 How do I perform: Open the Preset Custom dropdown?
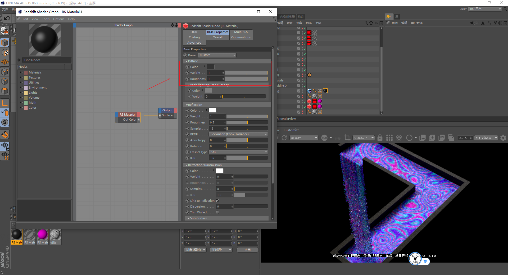tap(217, 55)
